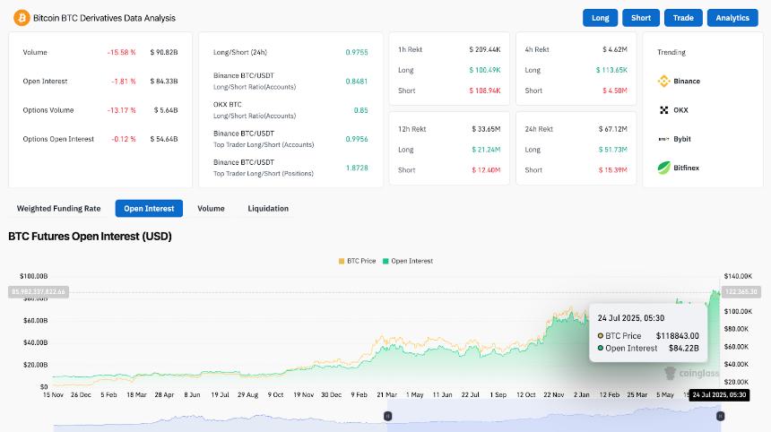The width and height of the screenshot is (771, 432).
Task: Click the 122,365.30 right axis marker
Action: 741,292
